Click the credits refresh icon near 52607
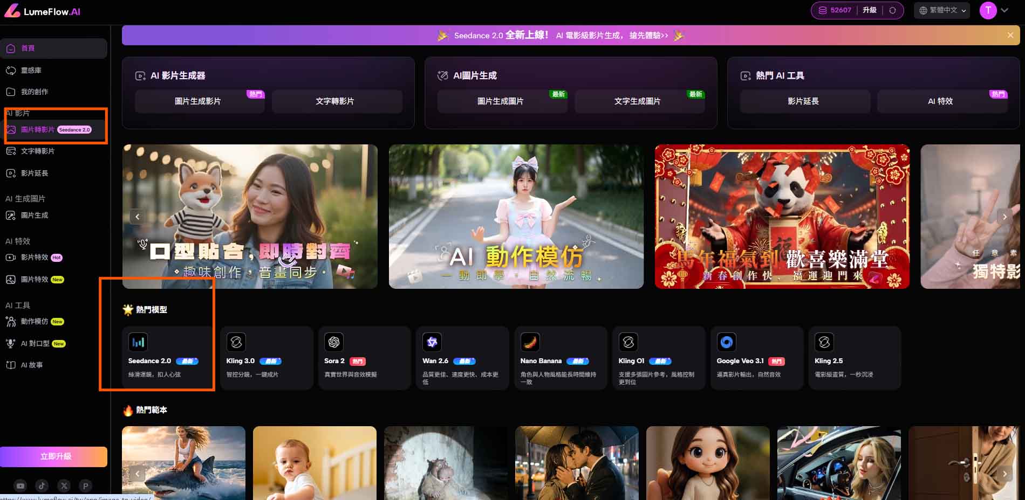The image size is (1025, 500). point(893,10)
